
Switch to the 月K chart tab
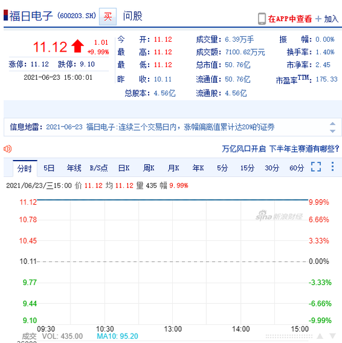pos(173,168)
